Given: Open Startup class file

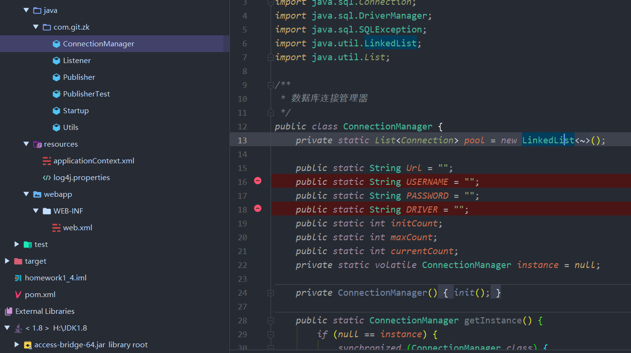Looking at the screenshot, I should click(76, 110).
